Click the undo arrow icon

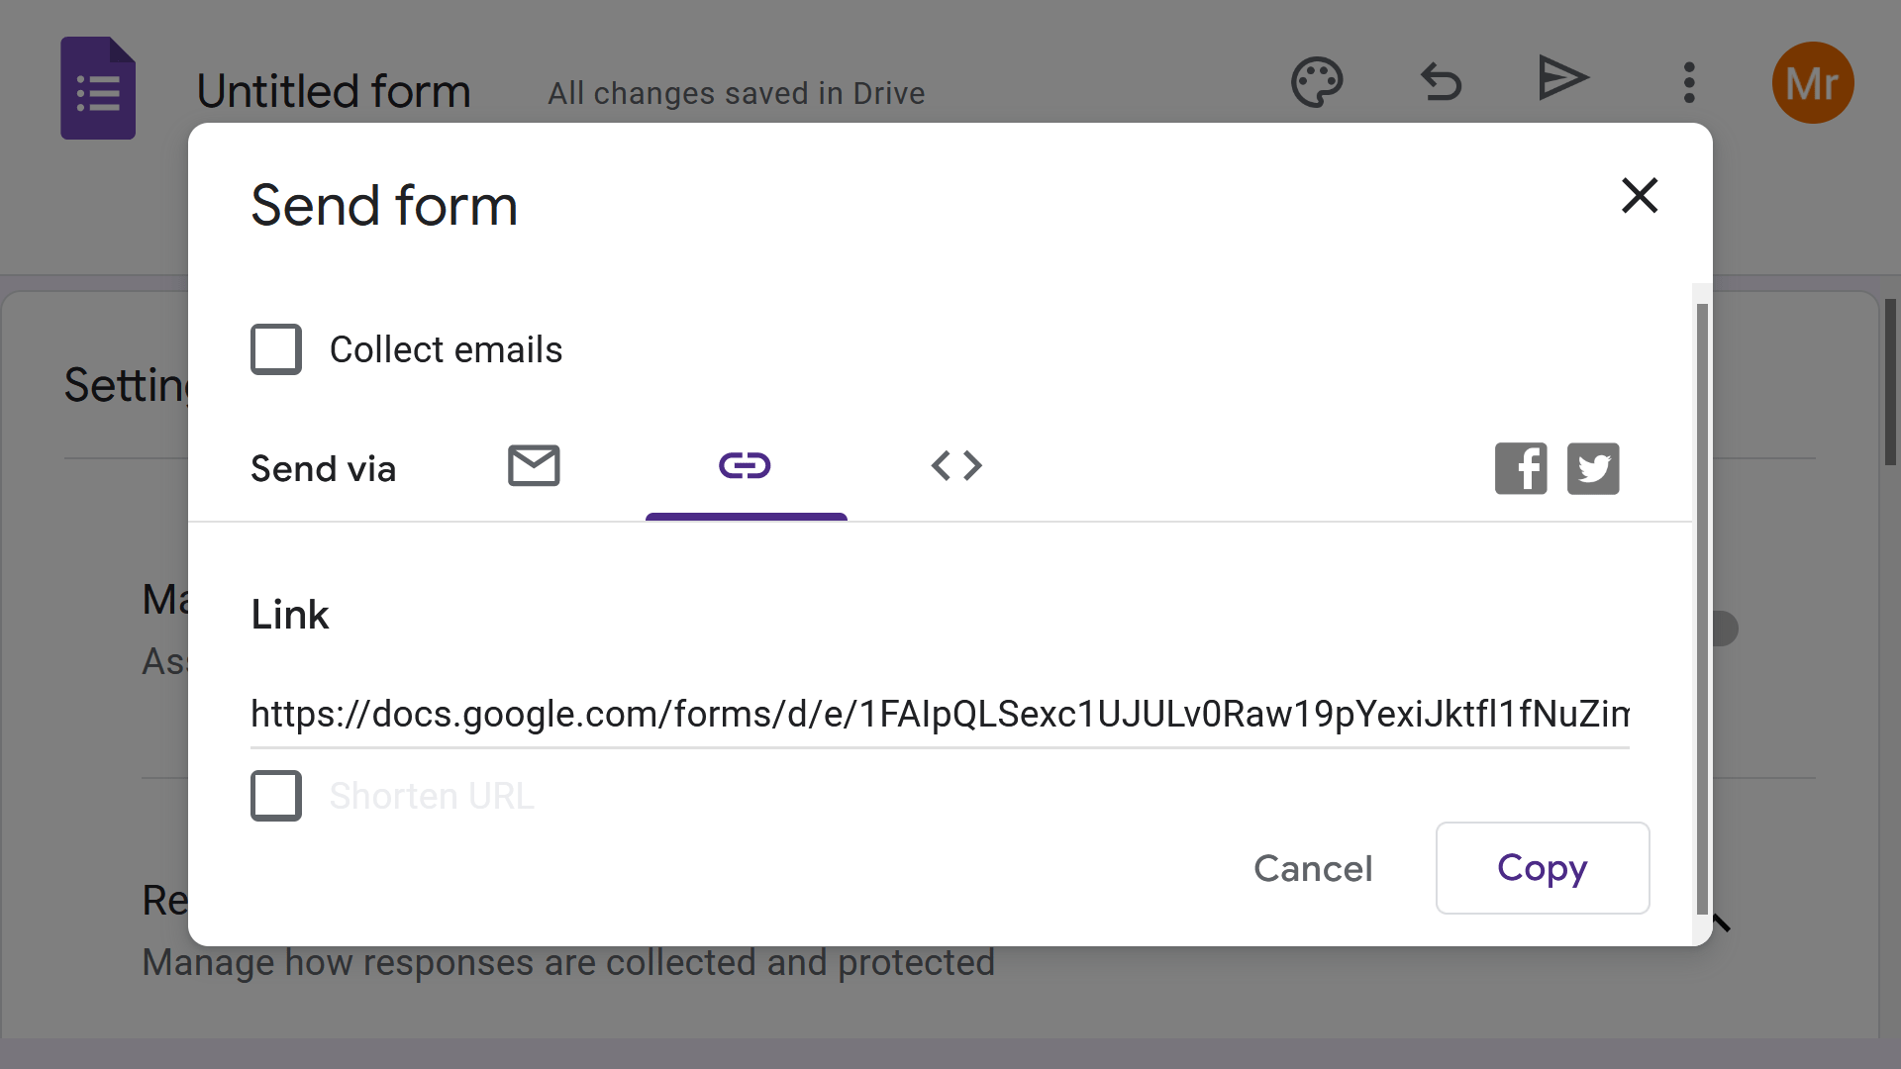coord(1441,82)
